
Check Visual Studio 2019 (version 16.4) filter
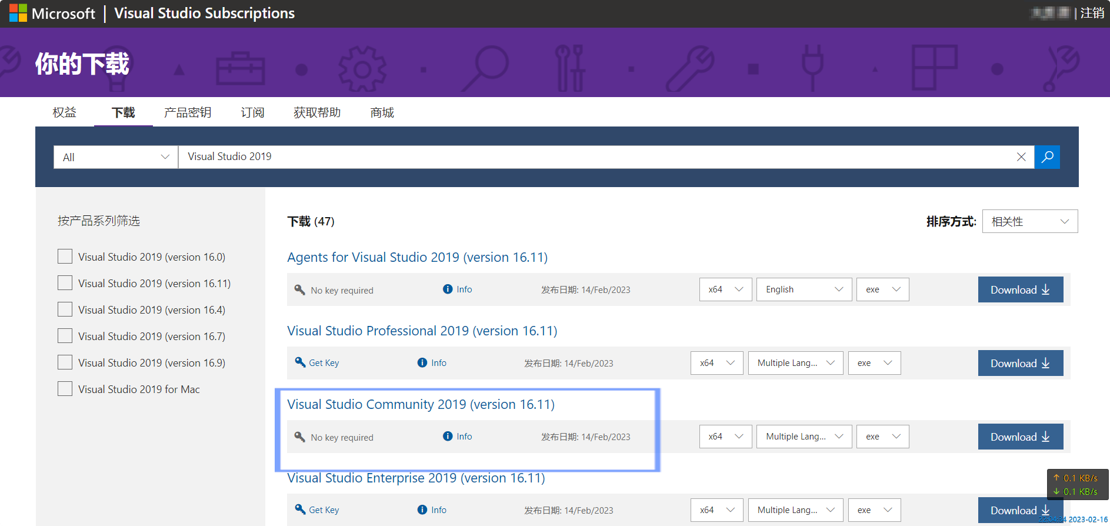coord(65,309)
